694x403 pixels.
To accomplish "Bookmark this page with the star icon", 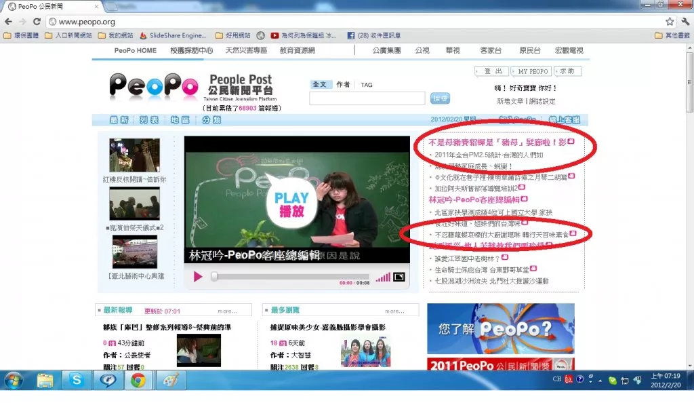I will point(670,21).
